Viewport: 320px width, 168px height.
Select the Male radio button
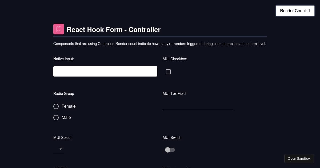pyautogui.click(x=56, y=117)
